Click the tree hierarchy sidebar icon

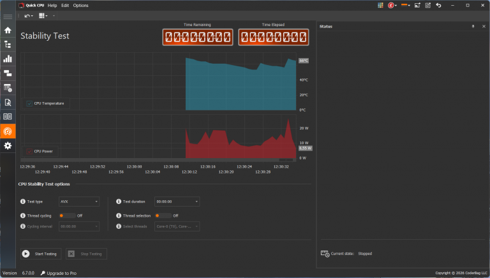point(8,45)
